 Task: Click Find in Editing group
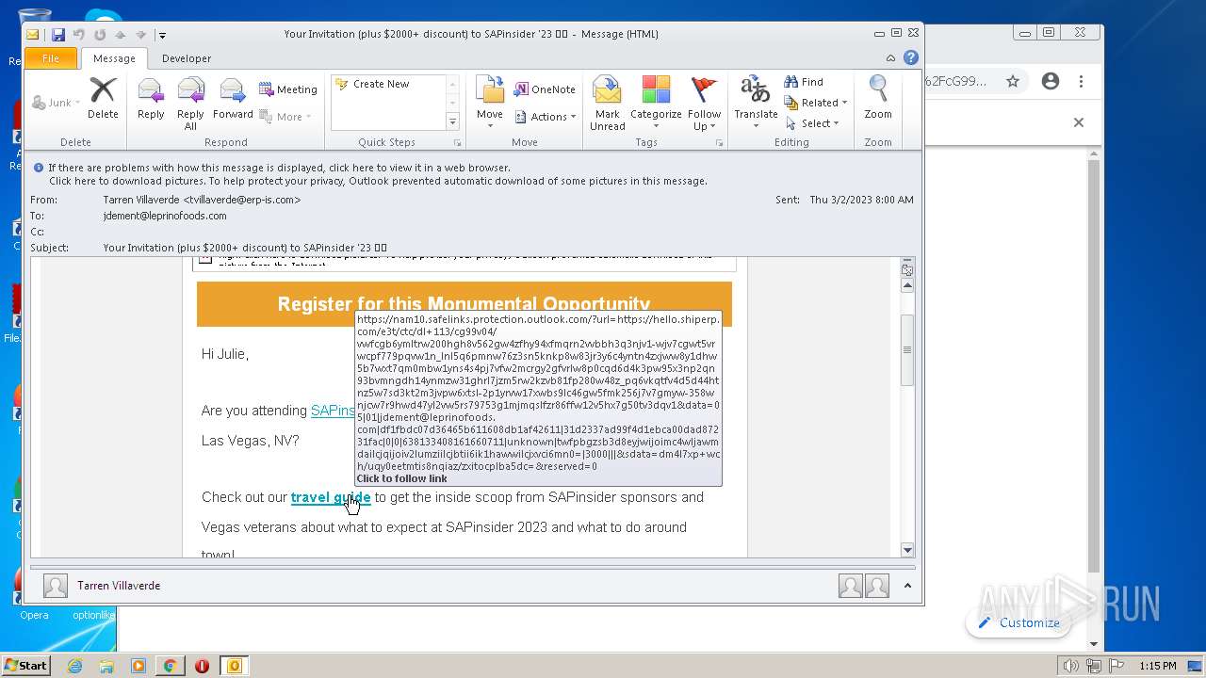coord(804,82)
